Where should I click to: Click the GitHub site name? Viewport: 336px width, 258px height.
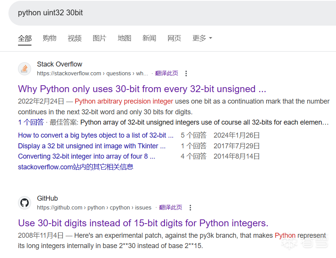click(x=47, y=198)
